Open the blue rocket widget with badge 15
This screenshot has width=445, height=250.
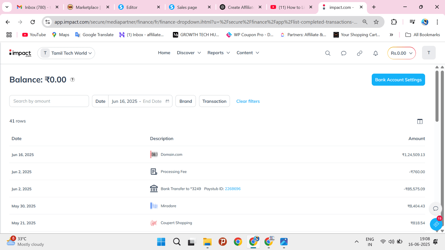[436, 224]
